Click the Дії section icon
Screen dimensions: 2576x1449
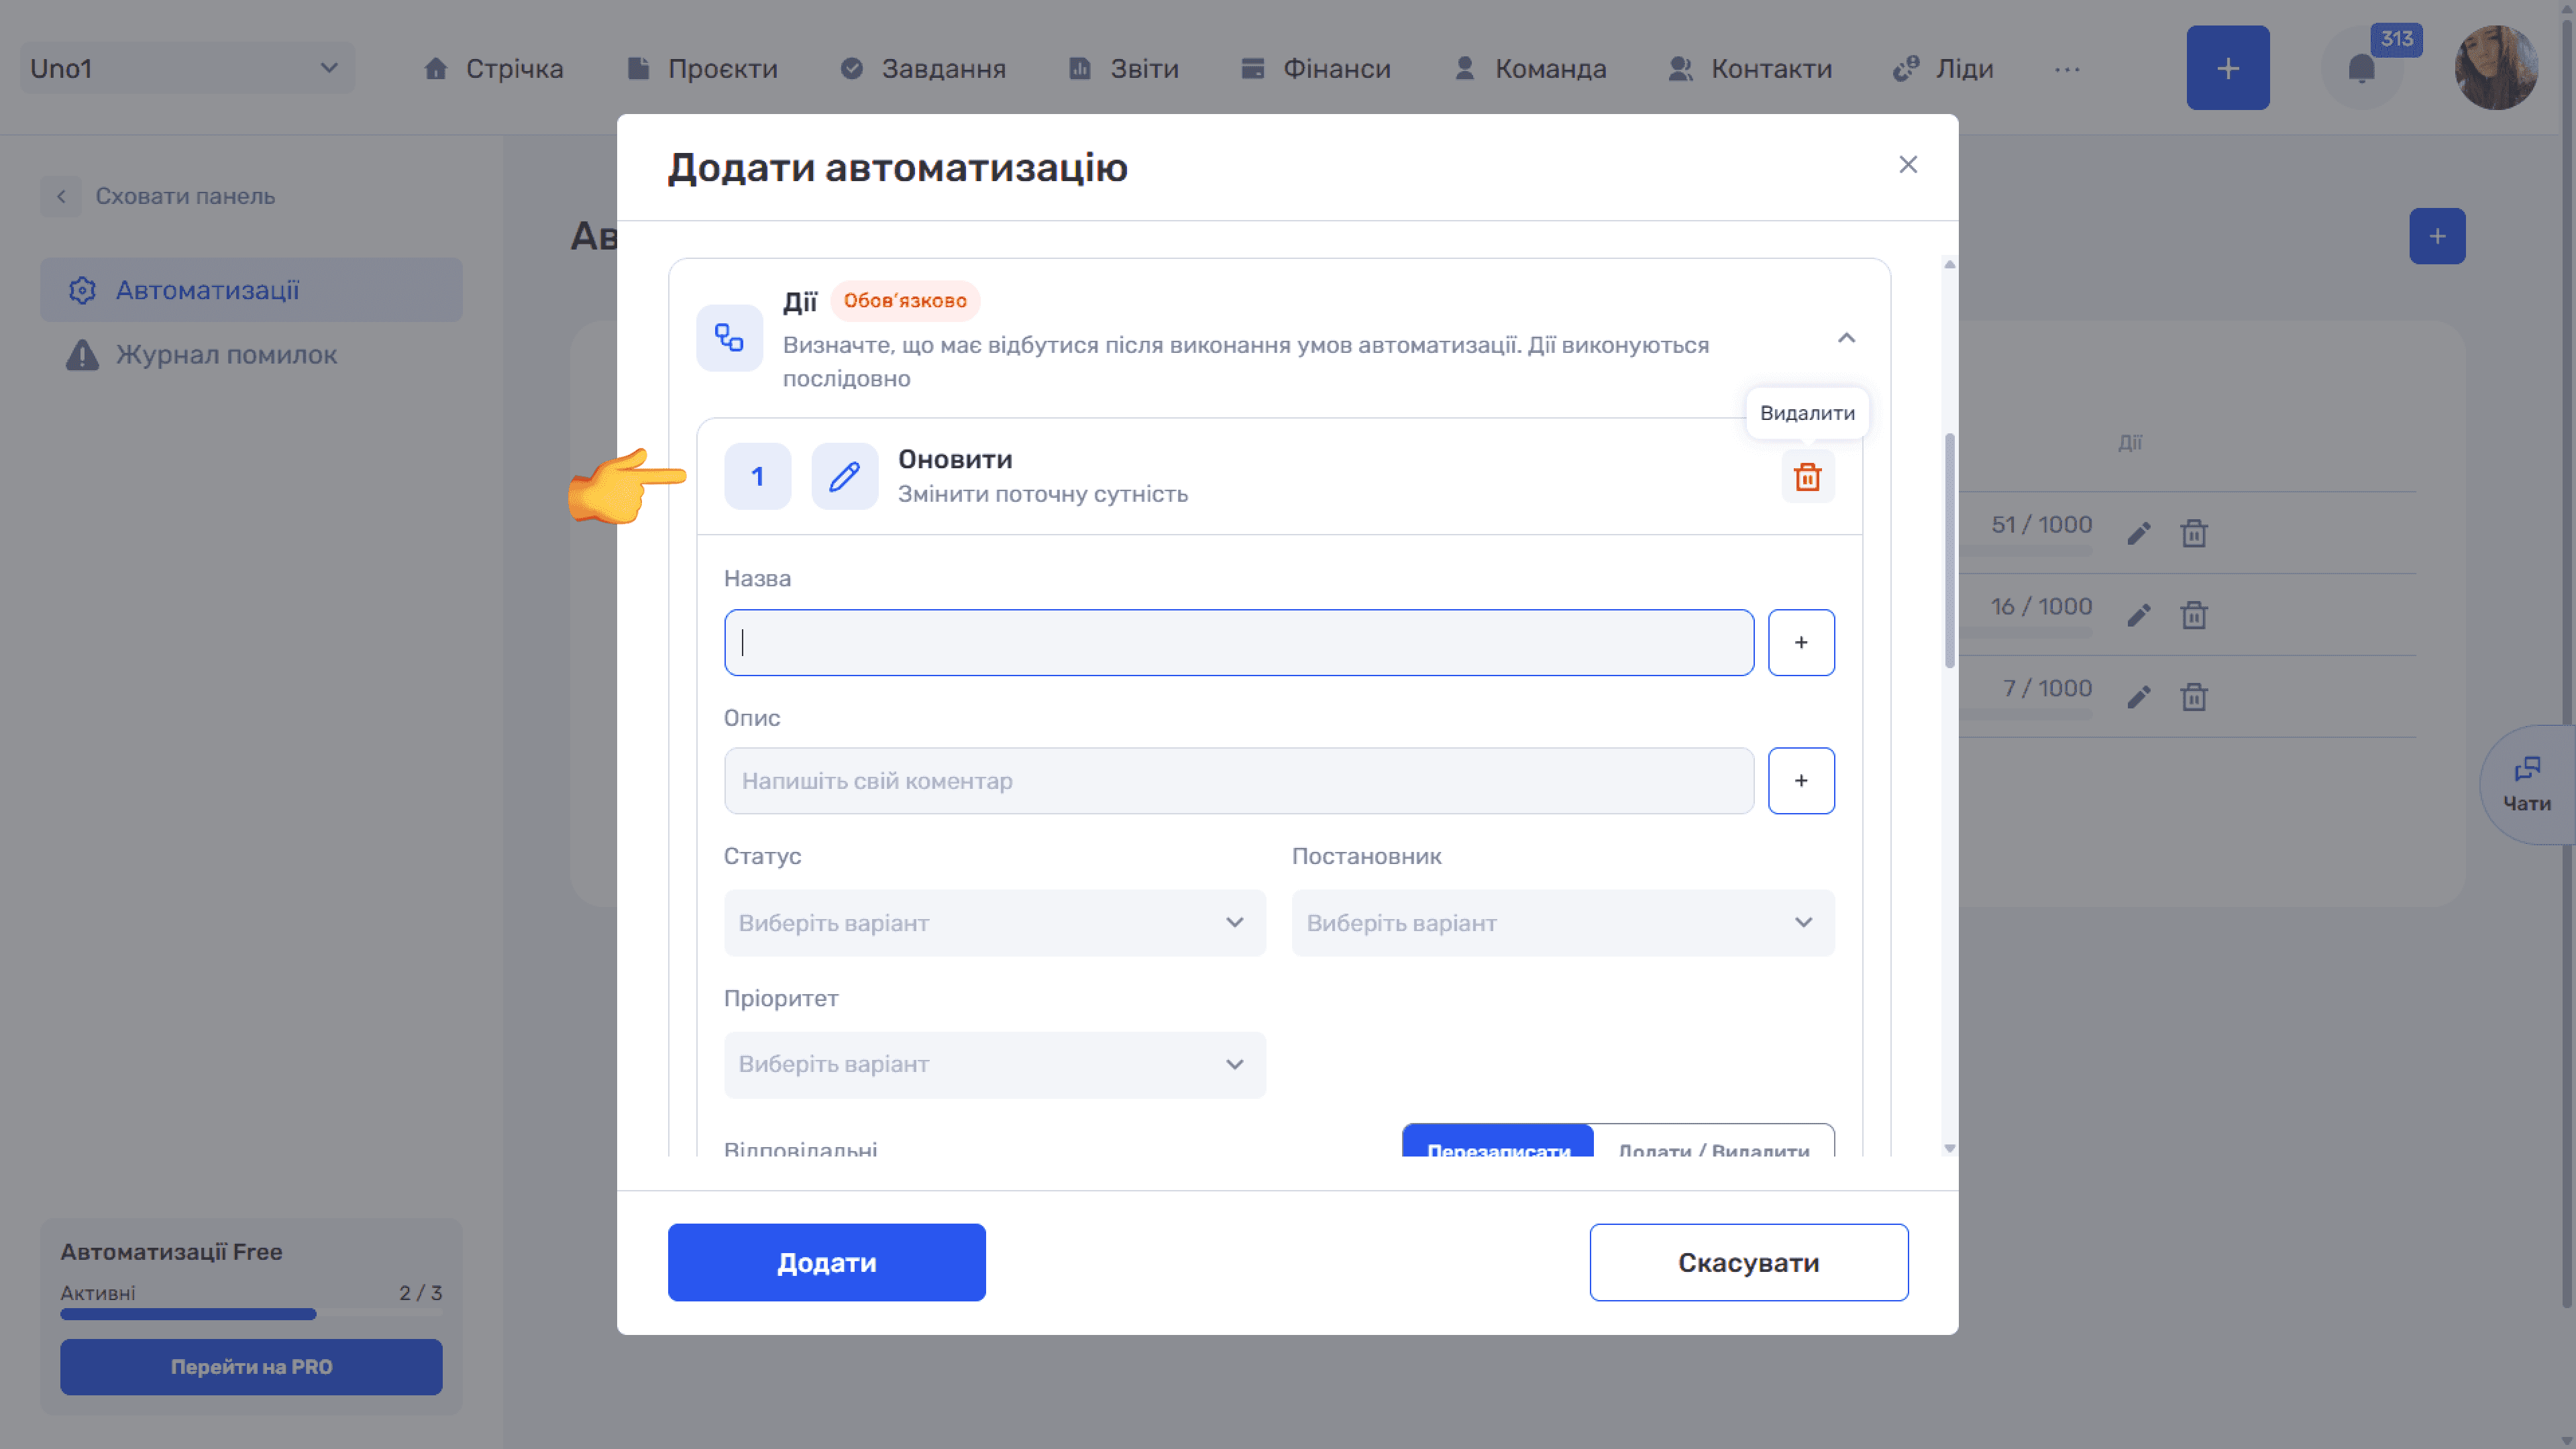(x=729, y=338)
